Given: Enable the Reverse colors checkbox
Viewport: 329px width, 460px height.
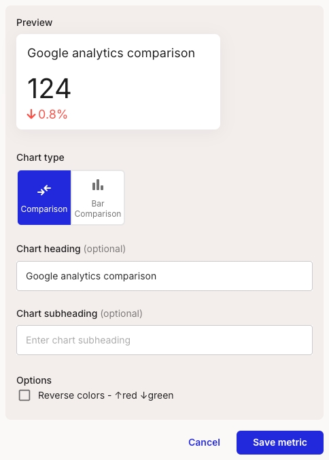Looking at the screenshot, I should [24, 395].
